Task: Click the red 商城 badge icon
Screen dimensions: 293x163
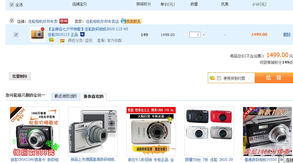Action: pos(64,21)
